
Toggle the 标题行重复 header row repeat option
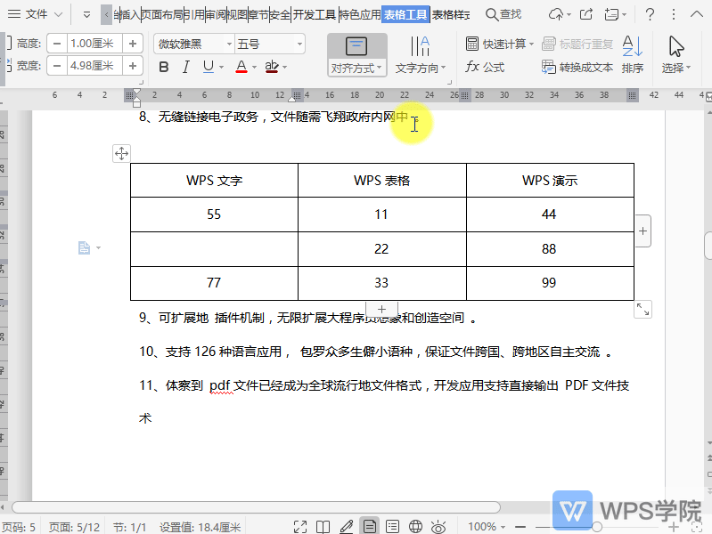click(x=577, y=44)
